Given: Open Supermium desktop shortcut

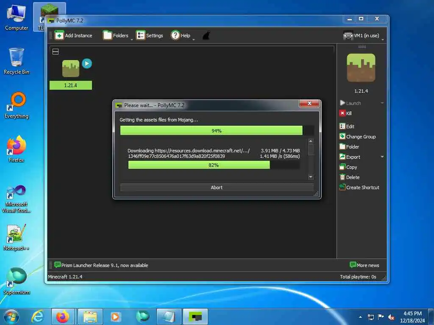Looking at the screenshot, I should [17, 281].
